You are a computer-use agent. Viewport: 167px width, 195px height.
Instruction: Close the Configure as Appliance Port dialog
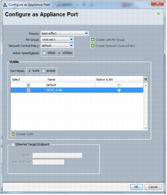157,3
